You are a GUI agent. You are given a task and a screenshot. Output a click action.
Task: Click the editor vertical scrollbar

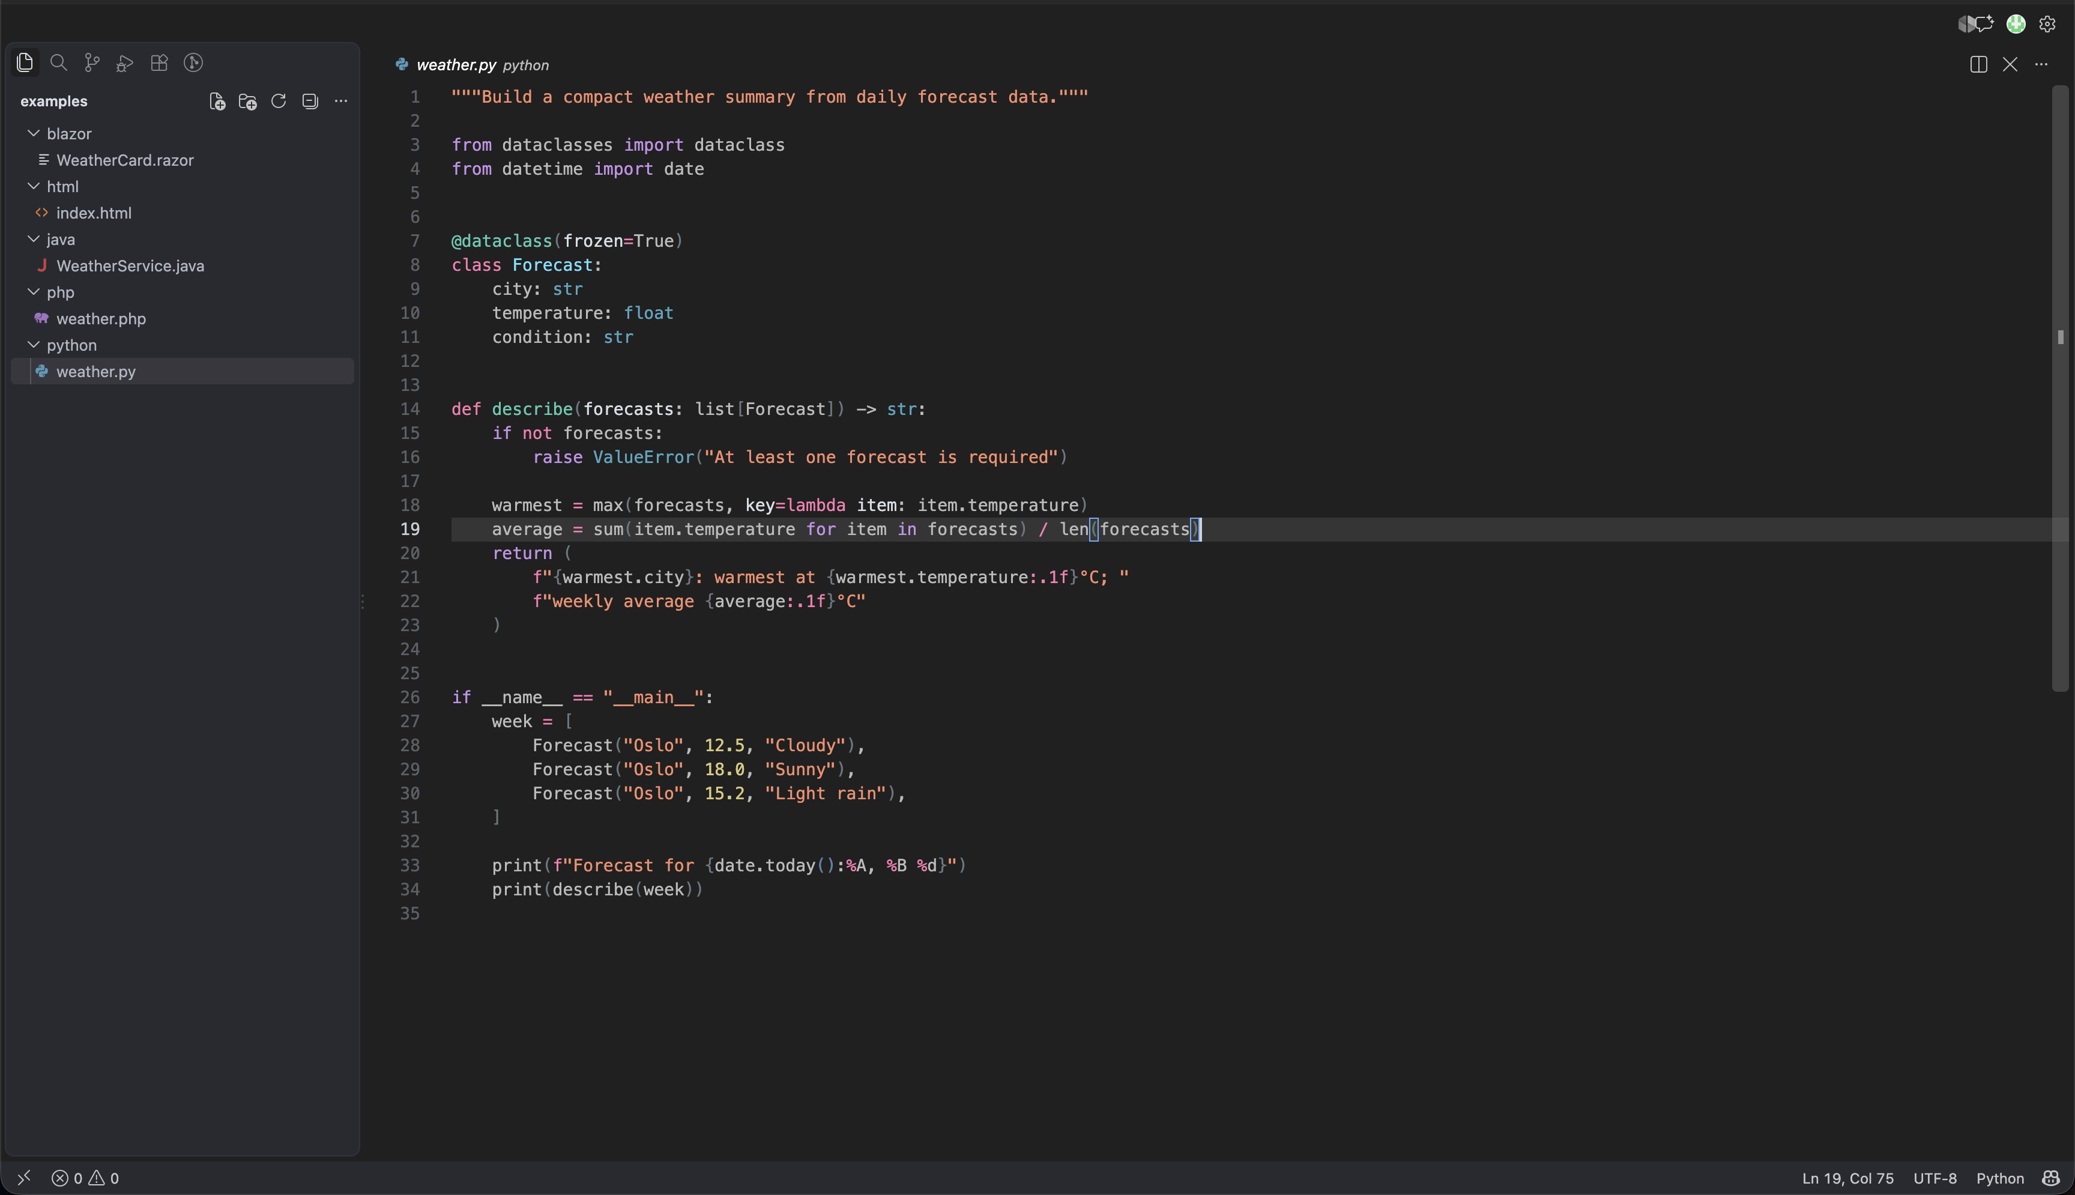2059,388
